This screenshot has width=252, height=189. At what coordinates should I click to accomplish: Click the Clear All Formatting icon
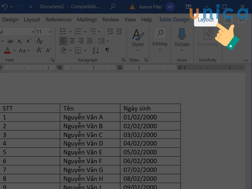coord(39,41)
